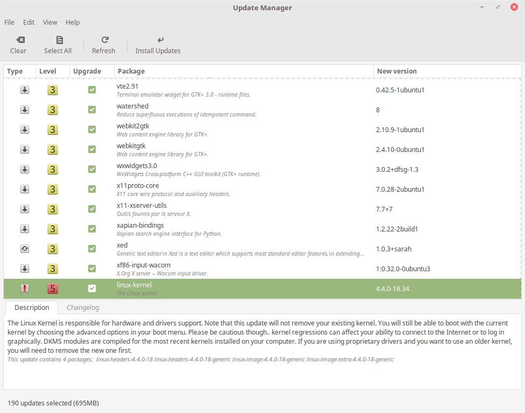
Task: Click the level 3 badge beside xed
Action: coord(53,249)
